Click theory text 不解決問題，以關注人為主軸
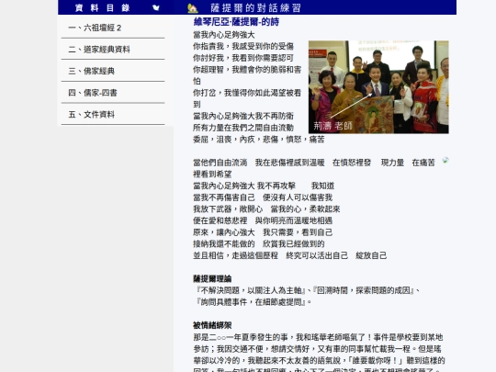496x372 pixels. coord(251,290)
